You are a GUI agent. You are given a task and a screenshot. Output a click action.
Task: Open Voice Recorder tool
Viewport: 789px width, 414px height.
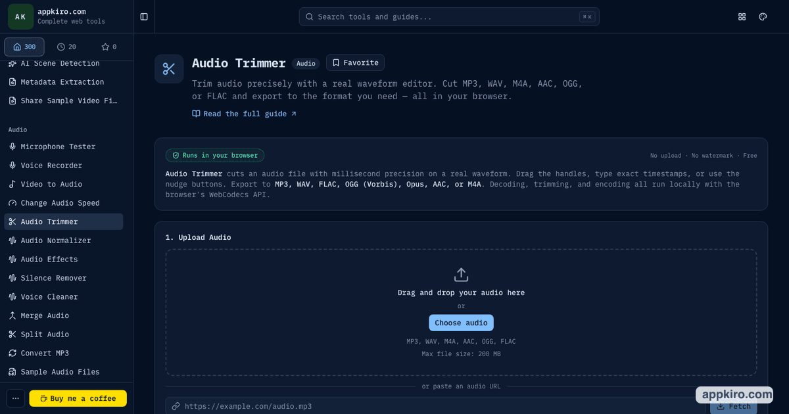[64, 166]
